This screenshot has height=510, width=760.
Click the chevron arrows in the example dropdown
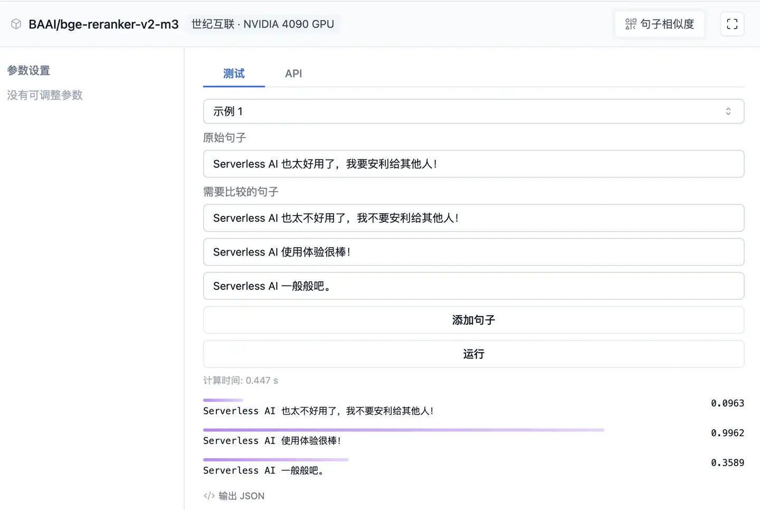(x=728, y=111)
